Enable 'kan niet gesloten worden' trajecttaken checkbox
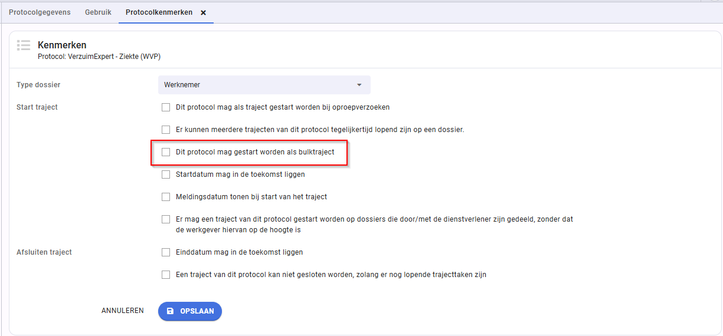The image size is (723, 336). pyautogui.click(x=166, y=275)
